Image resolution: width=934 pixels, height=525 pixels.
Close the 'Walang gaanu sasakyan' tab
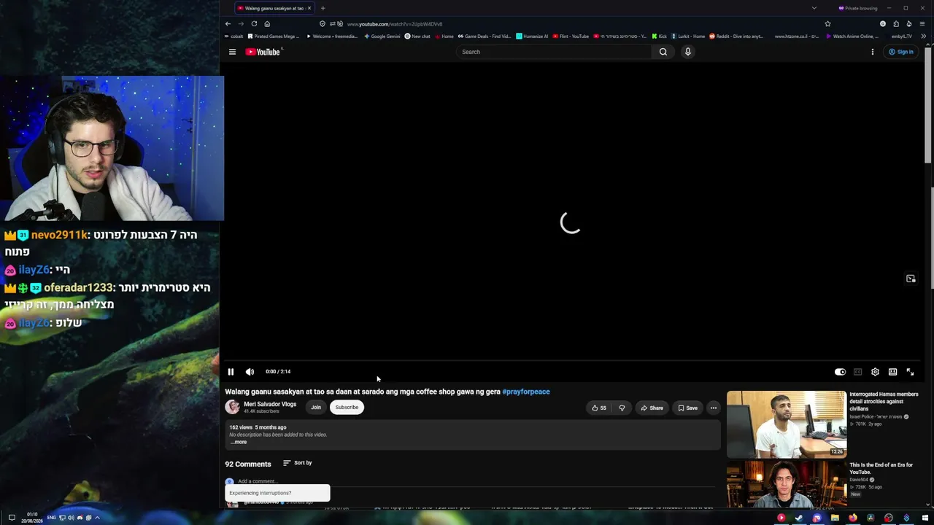point(309,8)
